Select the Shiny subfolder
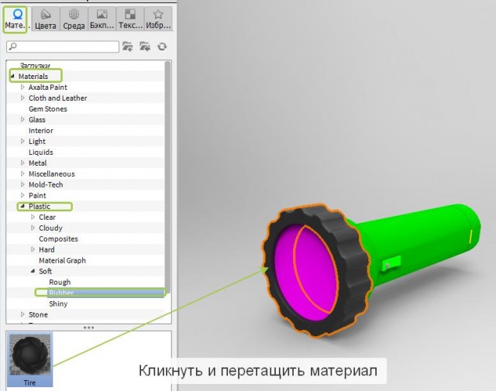Image resolution: width=496 pixels, height=391 pixels. (58, 304)
